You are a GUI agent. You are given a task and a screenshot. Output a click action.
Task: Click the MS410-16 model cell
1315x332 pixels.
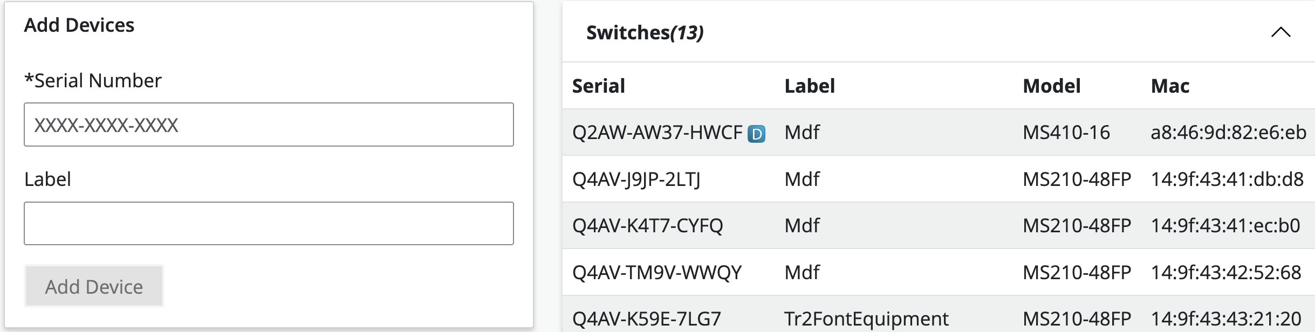[x=1066, y=133]
